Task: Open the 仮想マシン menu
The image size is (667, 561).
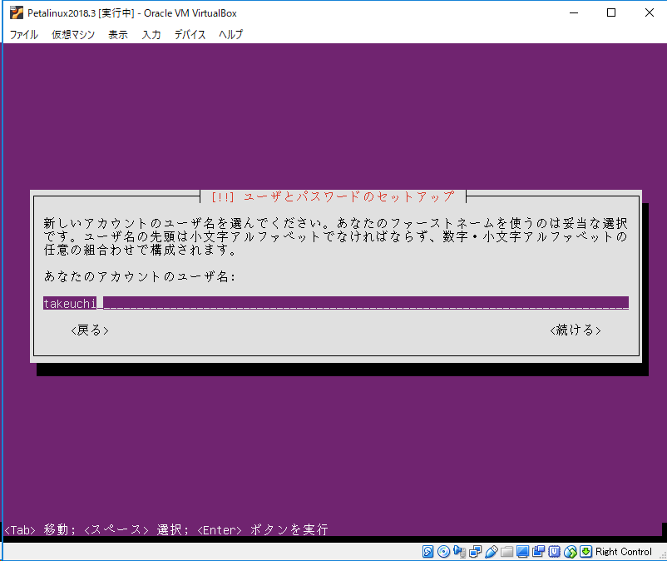Action: coord(72,35)
